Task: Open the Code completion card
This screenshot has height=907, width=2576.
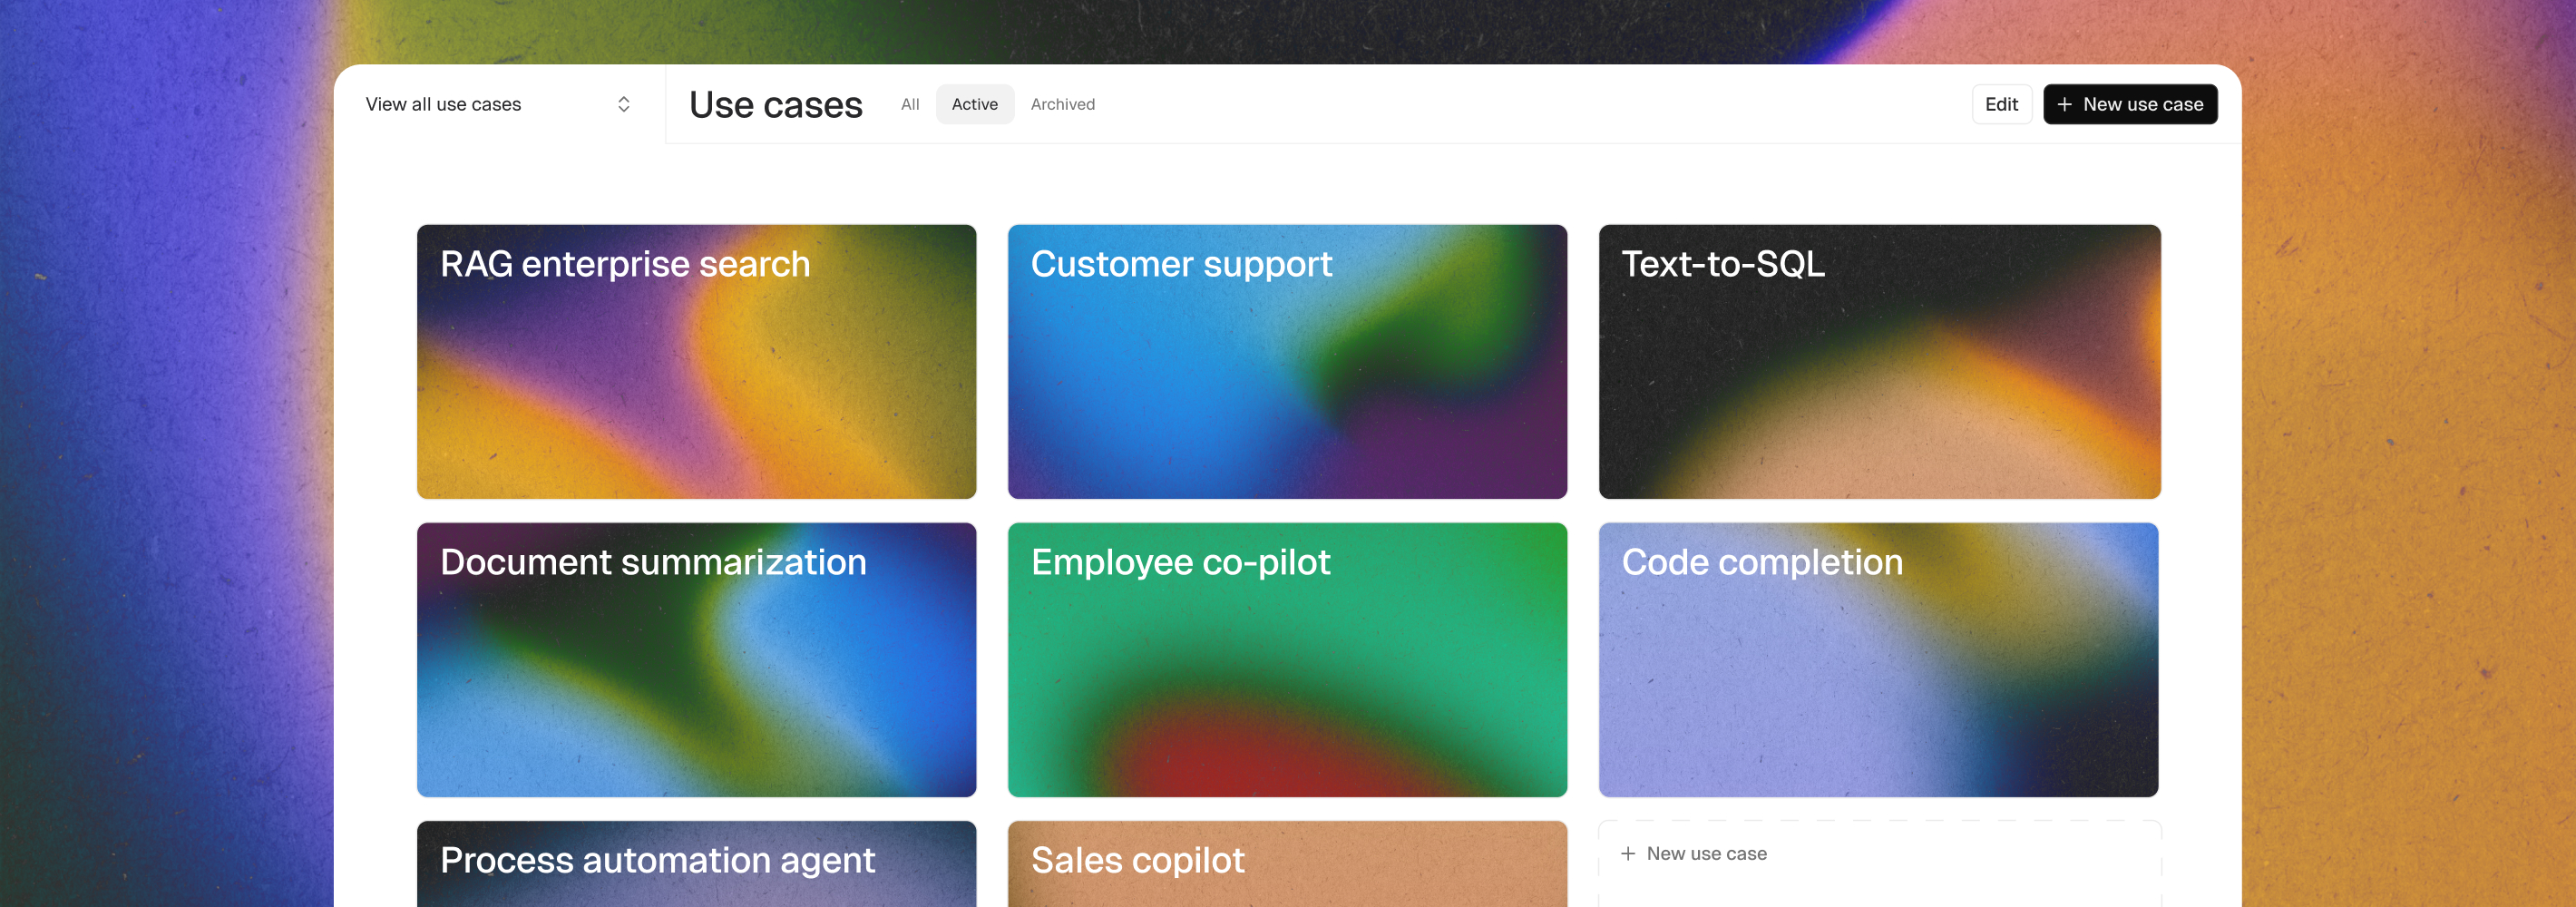Action: click(x=1878, y=659)
